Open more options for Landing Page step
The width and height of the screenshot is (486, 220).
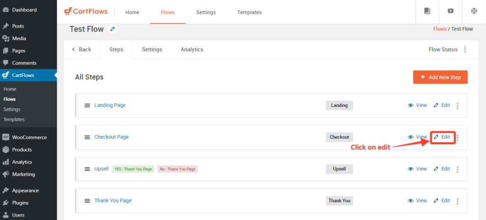tap(458, 105)
